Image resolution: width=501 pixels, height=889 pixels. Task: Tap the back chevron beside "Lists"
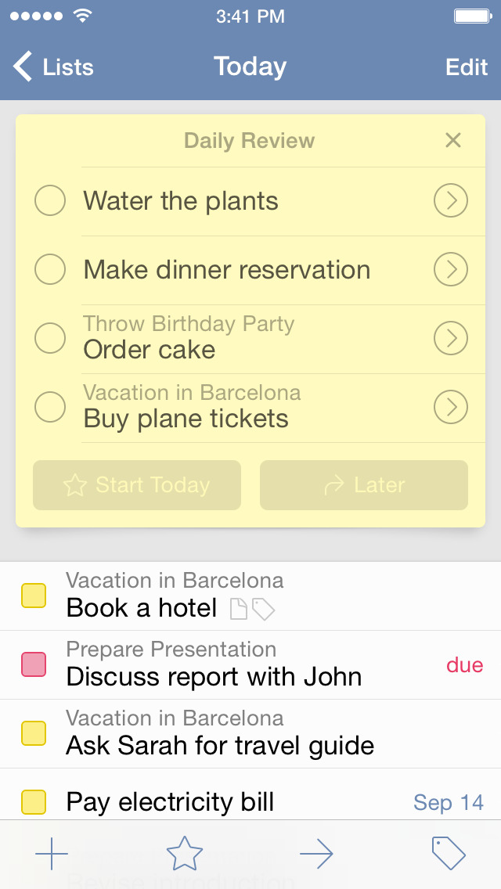(21, 67)
